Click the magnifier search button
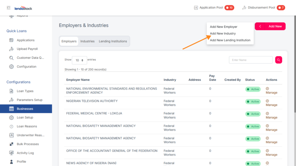The width and height of the screenshot is (296, 166). click(278, 60)
